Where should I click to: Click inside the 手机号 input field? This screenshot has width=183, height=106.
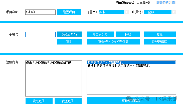point(40,34)
